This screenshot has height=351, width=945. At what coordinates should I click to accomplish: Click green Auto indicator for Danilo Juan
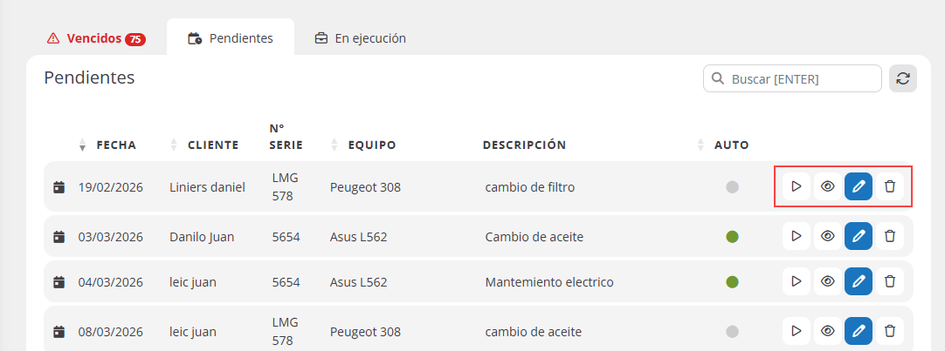(x=732, y=237)
